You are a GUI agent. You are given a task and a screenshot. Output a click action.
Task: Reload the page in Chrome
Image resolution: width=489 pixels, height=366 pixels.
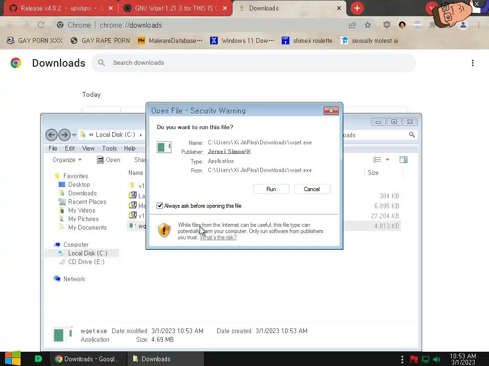(41, 25)
